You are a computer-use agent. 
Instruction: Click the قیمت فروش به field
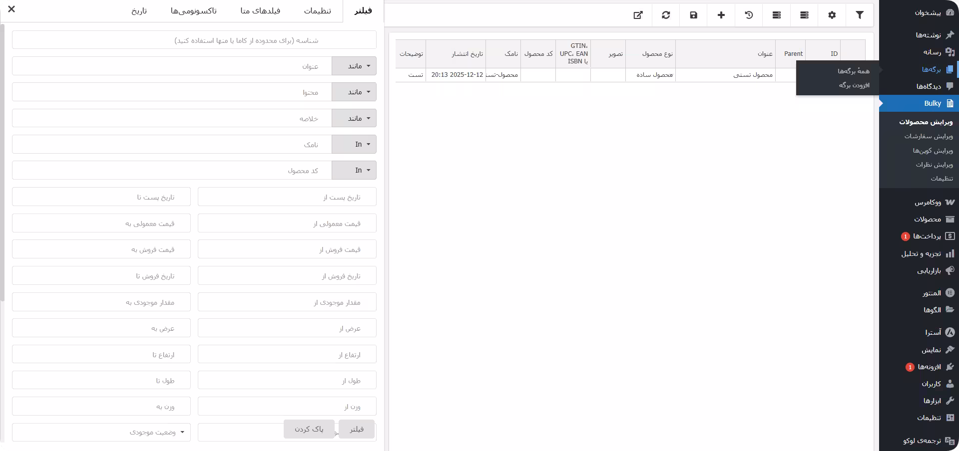101,249
